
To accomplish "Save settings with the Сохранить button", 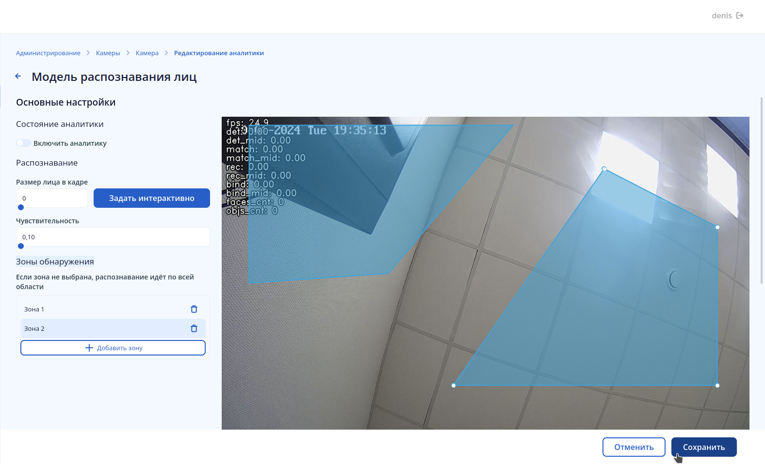I will click(x=704, y=447).
